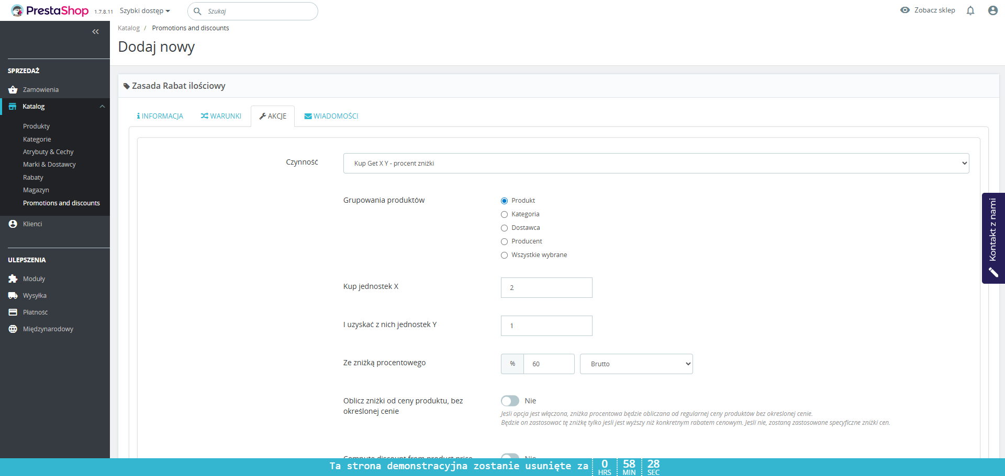Open Produkty in sidebar
The image size is (1005, 476).
37,126
